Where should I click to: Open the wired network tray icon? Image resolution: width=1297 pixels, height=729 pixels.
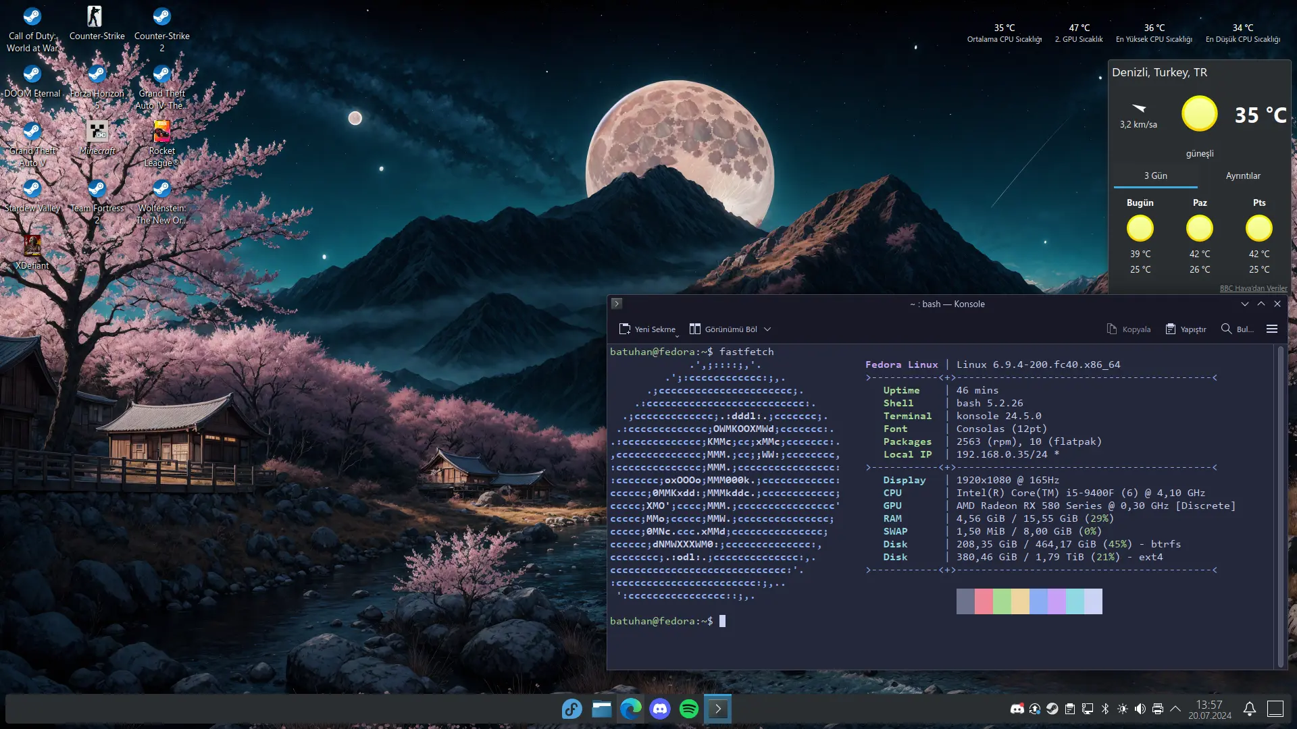pyautogui.click(x=1088, y=709)
